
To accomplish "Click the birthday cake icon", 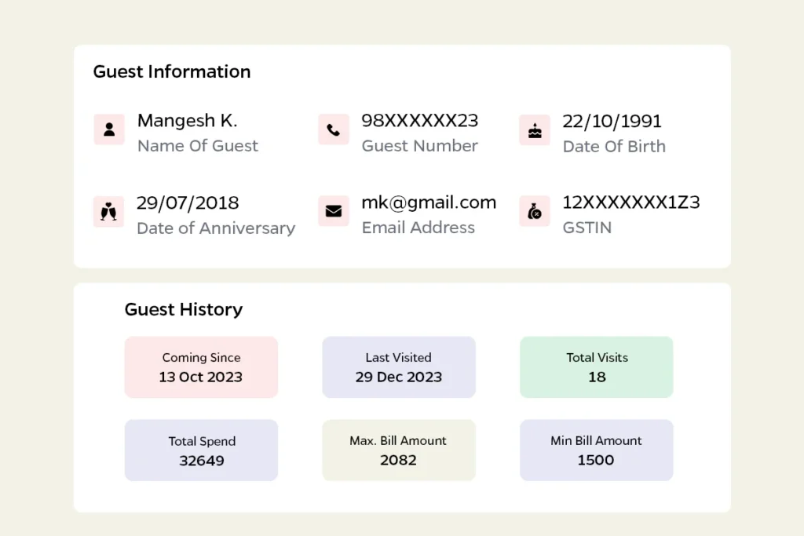I will [535, 130].
